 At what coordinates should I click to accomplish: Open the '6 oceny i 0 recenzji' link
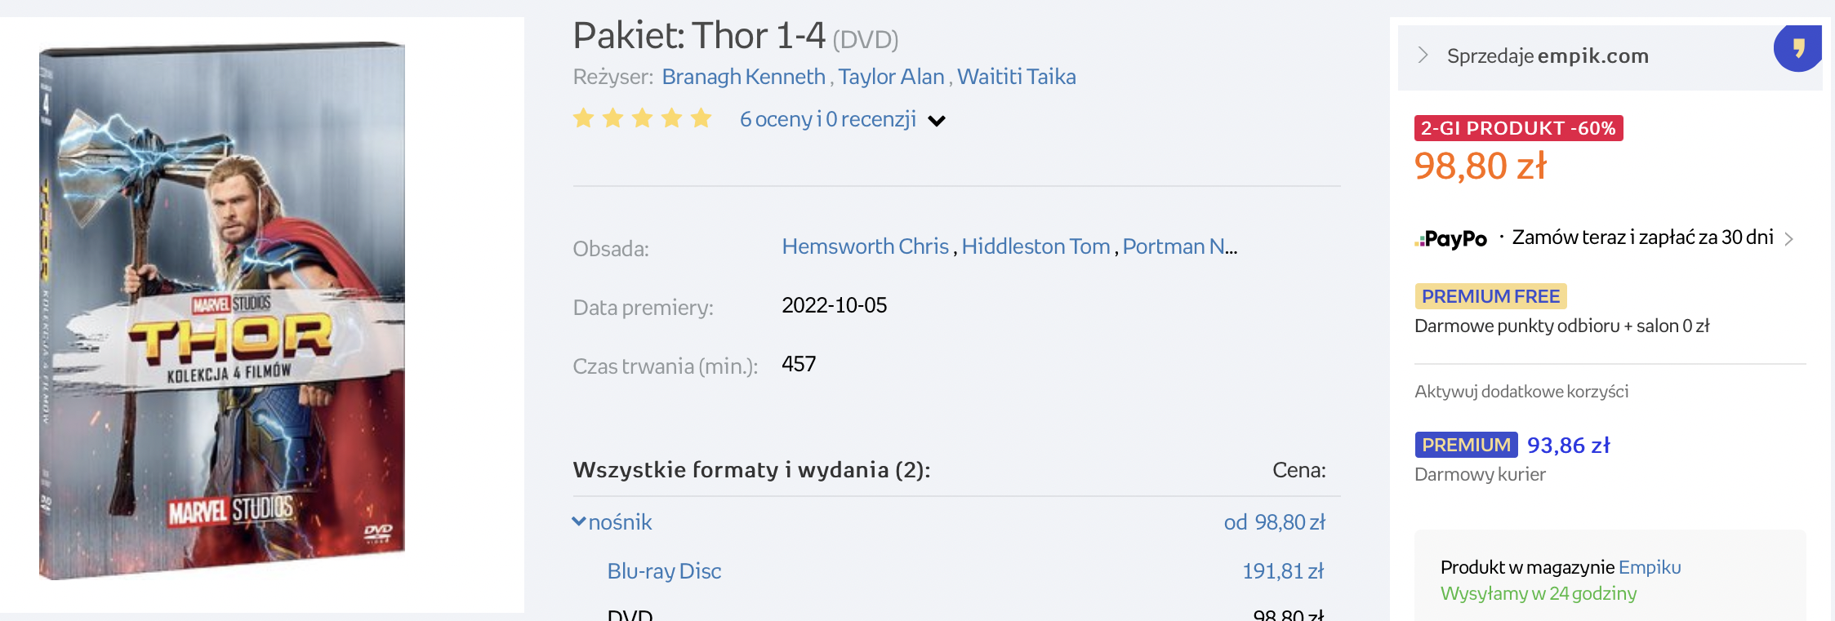[827, 119]
